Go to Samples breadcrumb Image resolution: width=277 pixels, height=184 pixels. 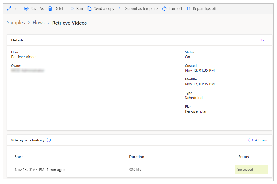point(16,23)
